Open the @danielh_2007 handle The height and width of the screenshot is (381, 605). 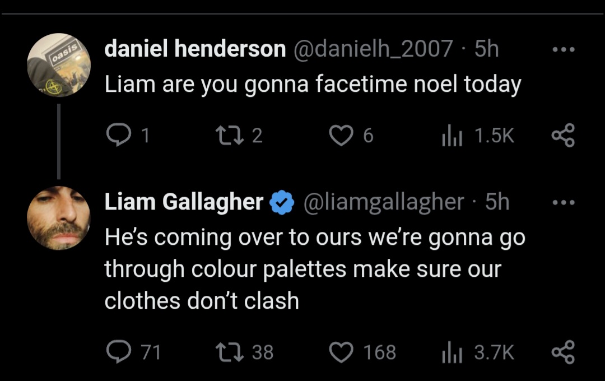tap(373, 49)
